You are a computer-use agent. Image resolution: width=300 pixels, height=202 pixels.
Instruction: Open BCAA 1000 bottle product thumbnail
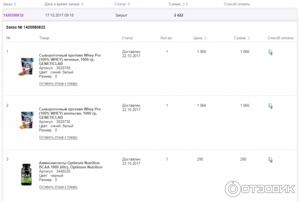[26, 175]
